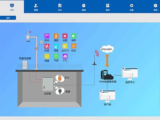Image resolution: width=160 pixels, height=120 pixels.
Task: Click the 雨量传感器 label text
Action: click(25, 58)
